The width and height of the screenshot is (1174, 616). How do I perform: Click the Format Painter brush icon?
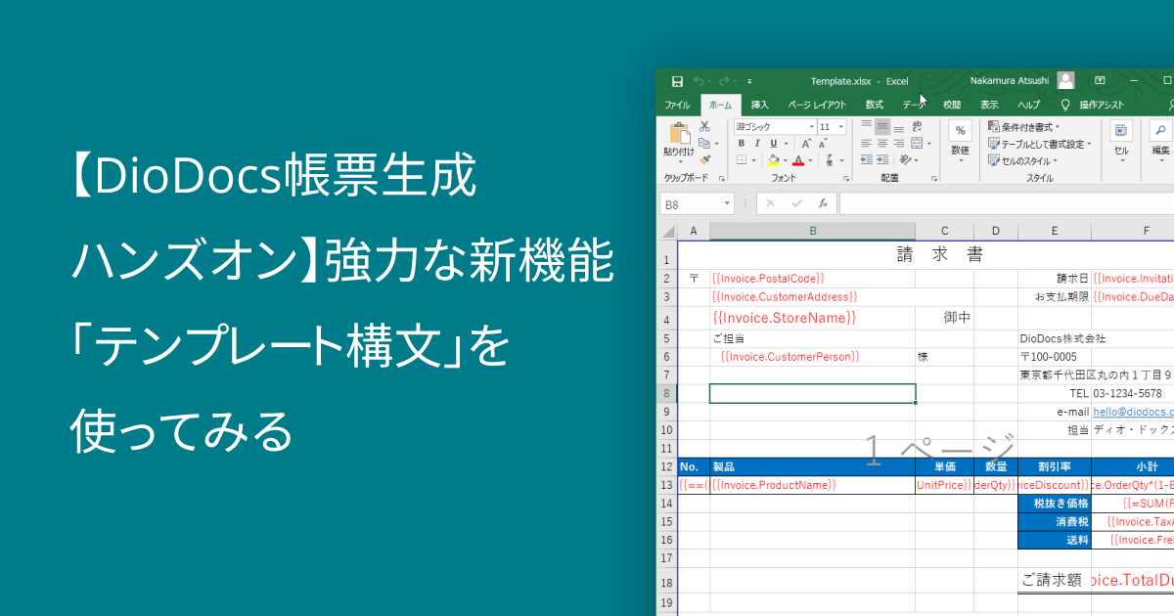coord(704,159)
